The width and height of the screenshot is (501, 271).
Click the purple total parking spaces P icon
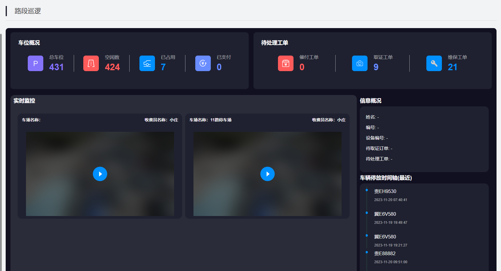[x=36, y=63]
